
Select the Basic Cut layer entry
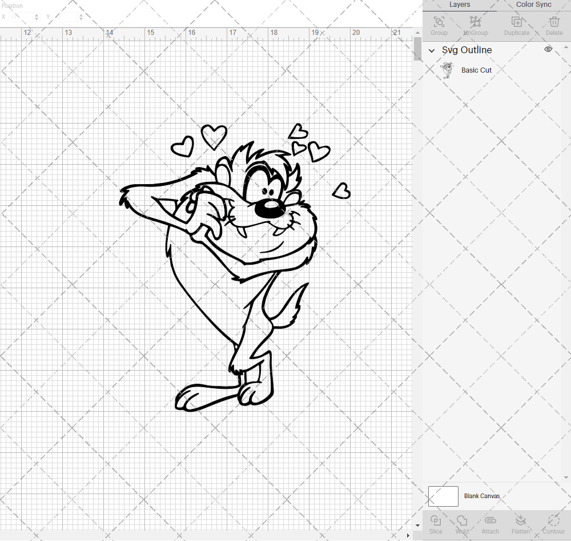click(x=476, y=70)
